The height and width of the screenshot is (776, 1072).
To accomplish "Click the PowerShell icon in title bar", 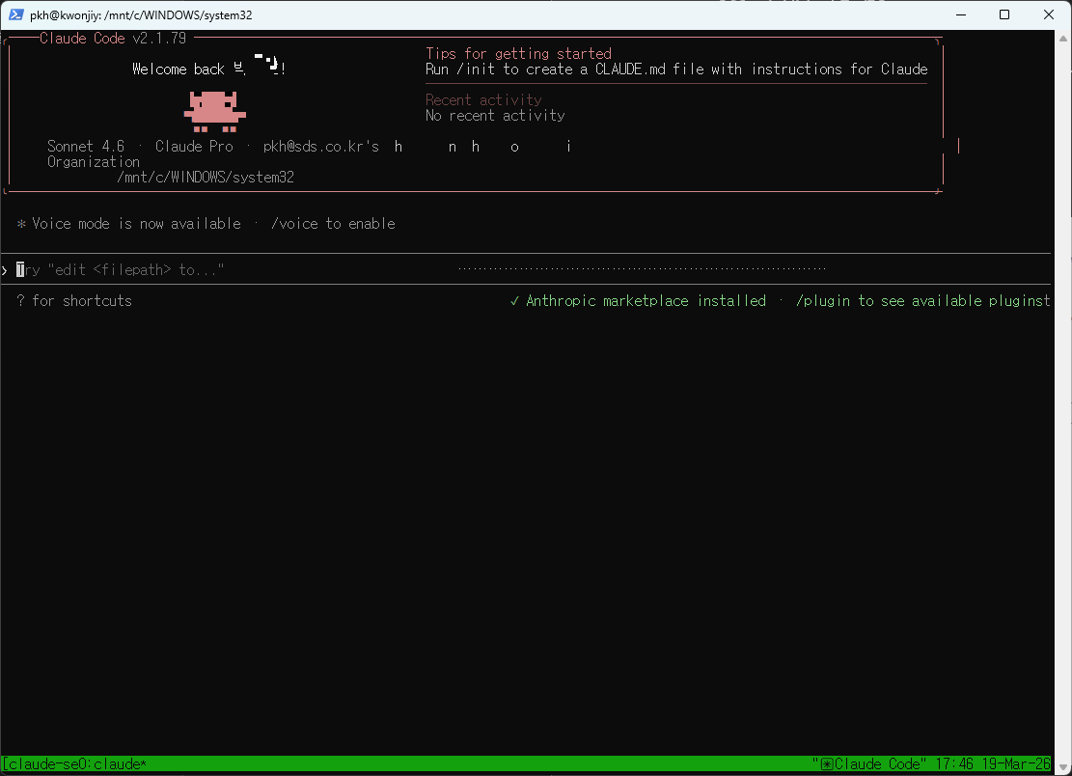I will point(15,14).
